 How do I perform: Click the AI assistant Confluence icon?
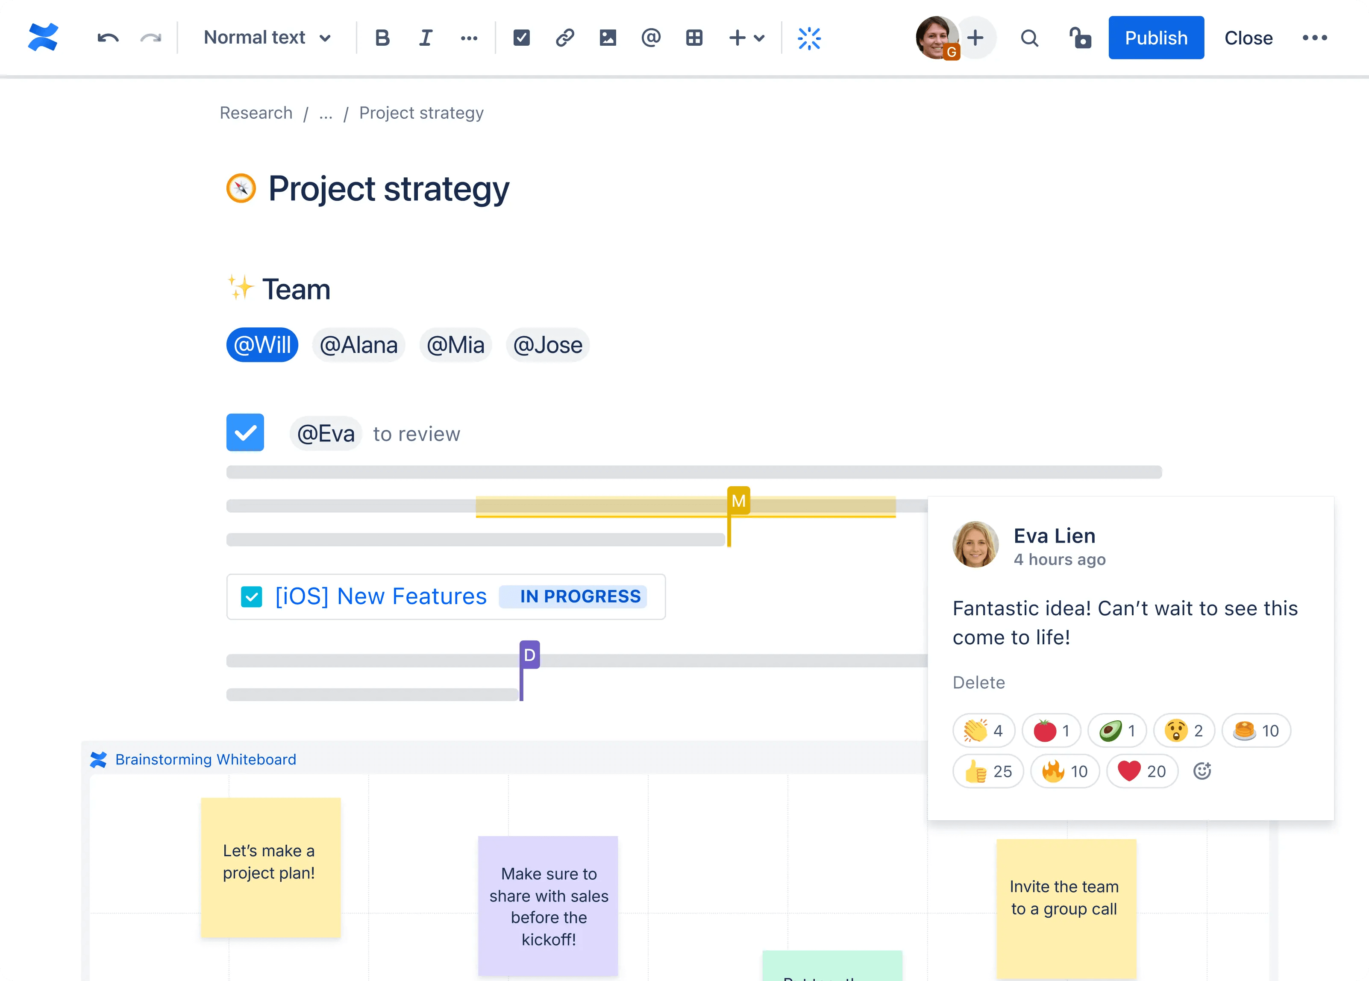(809, 38)
